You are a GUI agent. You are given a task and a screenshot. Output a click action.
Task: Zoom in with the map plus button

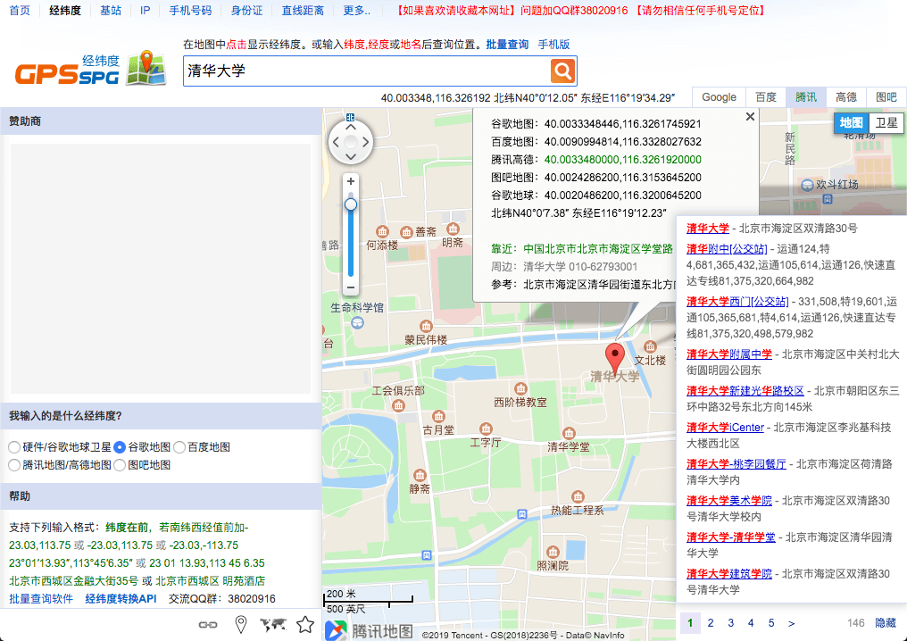351,182
